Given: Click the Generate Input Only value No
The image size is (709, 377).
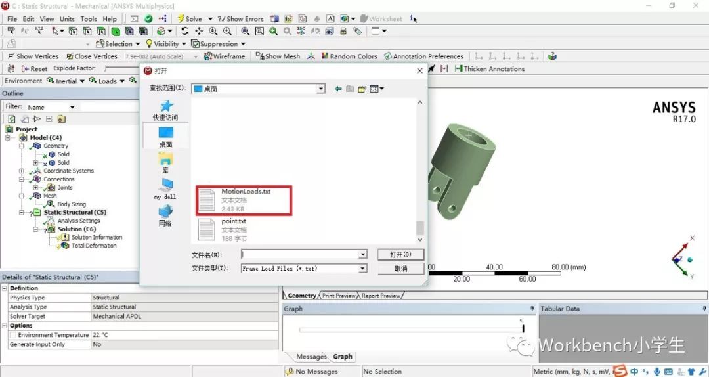Looking at the screenshot, I should [184, 344].
